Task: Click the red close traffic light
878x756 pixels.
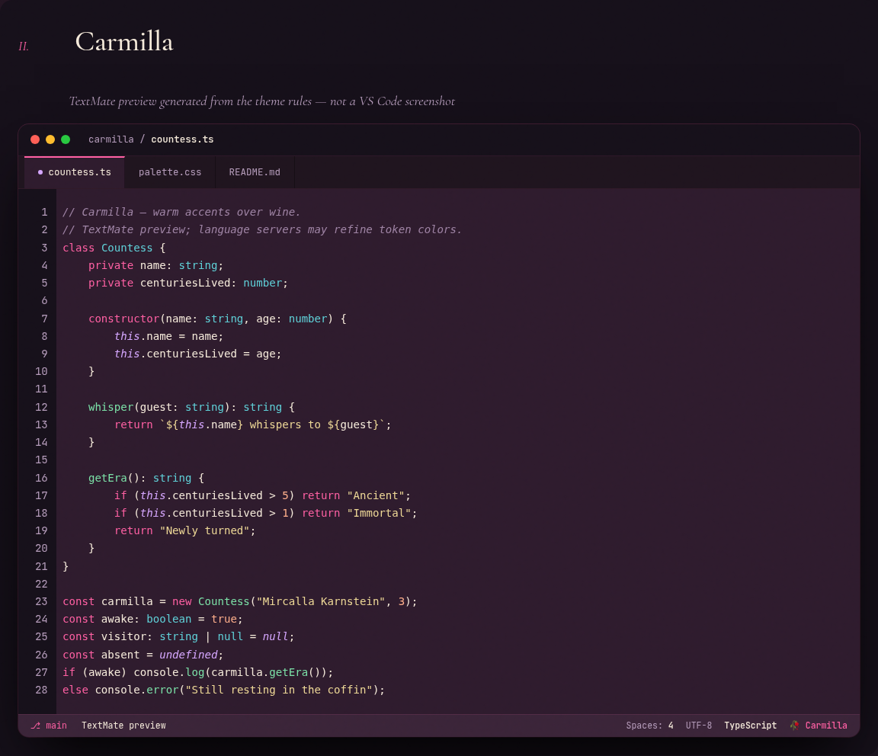Action: [35, 139]
